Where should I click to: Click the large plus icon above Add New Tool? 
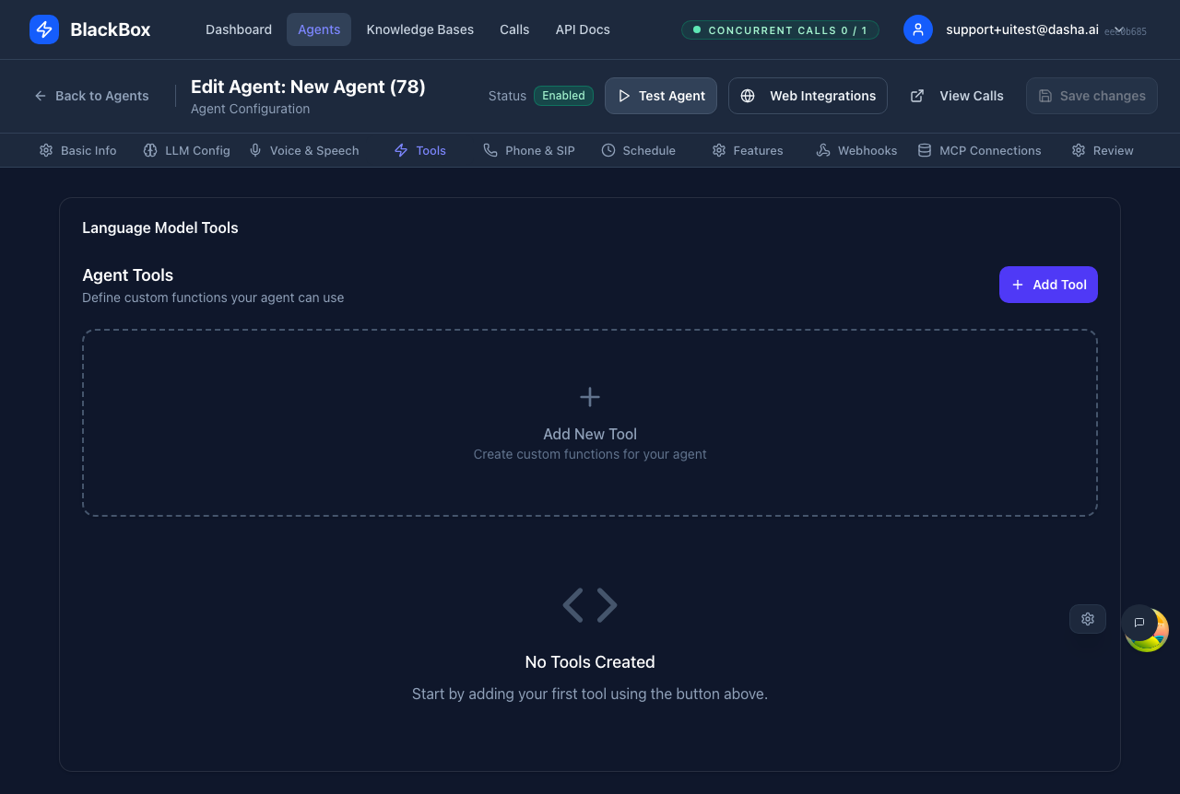[590, 397]
